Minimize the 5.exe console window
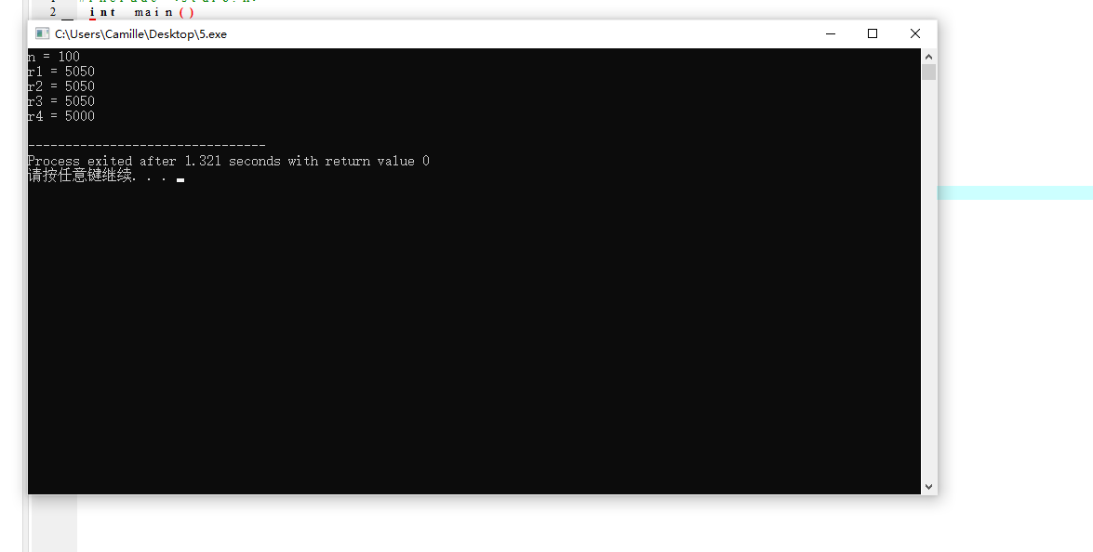This screenshot has height=552, width=1093. tap(830, 33)
